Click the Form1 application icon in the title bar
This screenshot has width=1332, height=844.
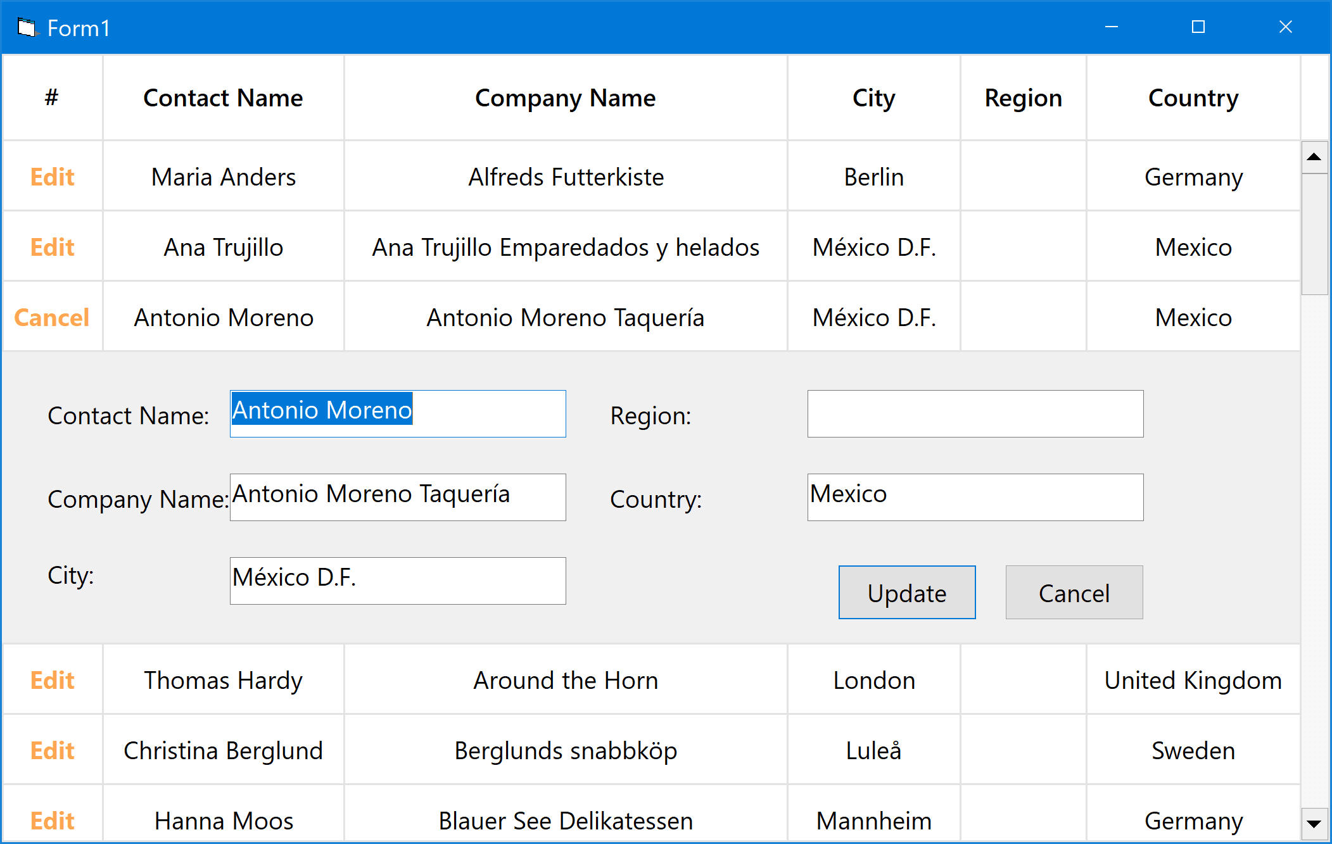click(x=25, y=27)
